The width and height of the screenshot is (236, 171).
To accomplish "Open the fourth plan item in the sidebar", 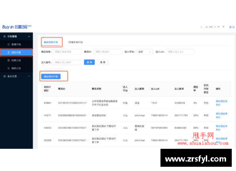I will point(17,68).
